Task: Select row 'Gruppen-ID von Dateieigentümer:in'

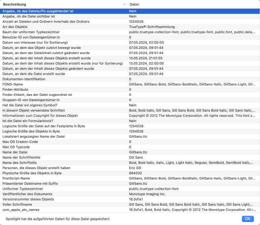Action: [130, 100]
